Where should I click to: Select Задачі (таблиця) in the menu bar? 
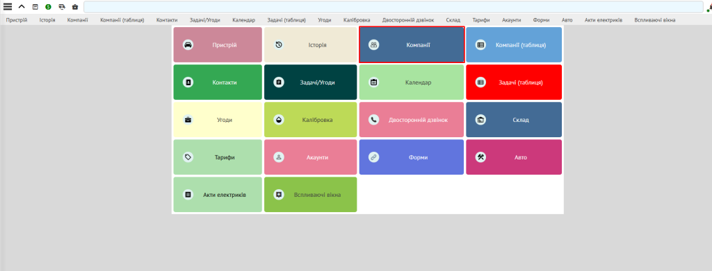coord(286,20)
